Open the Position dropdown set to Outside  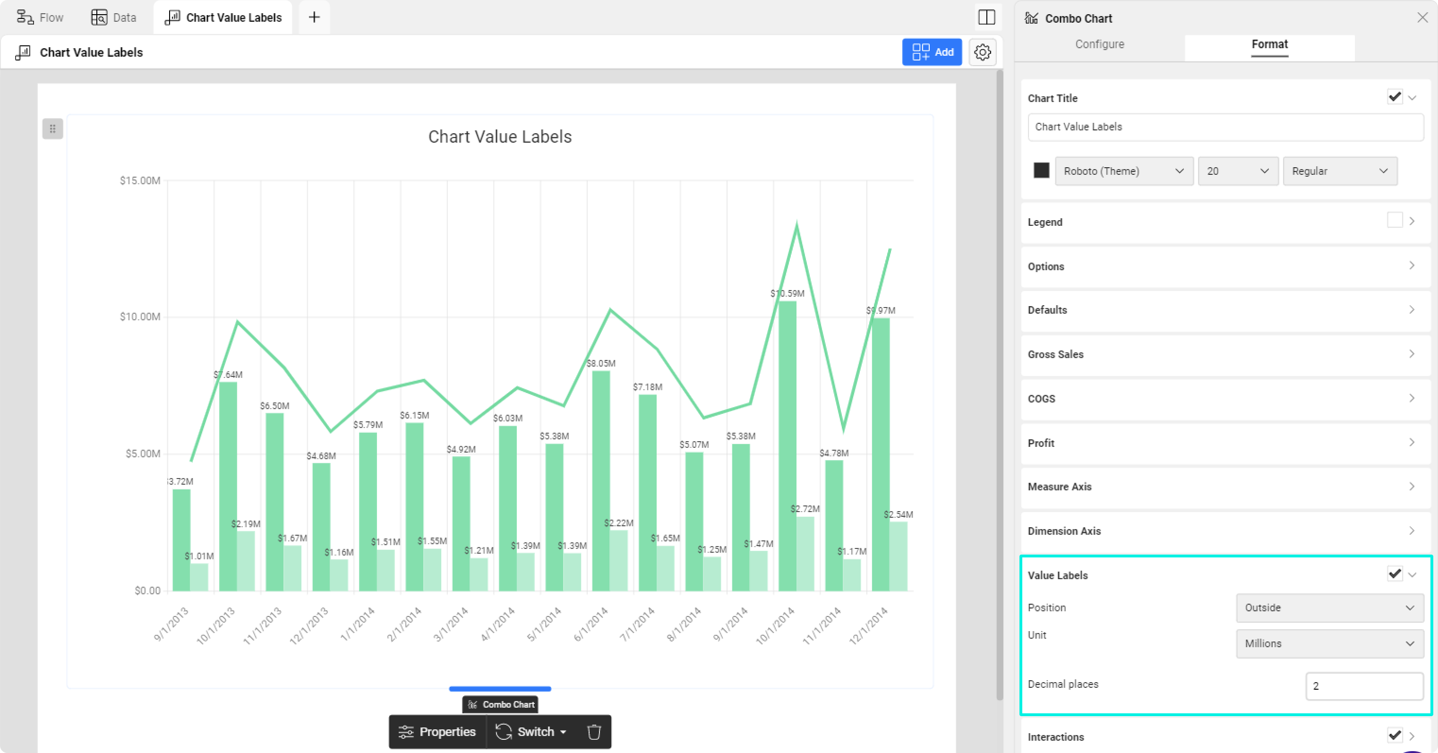pyautogui.click(x=1329, y=608)
